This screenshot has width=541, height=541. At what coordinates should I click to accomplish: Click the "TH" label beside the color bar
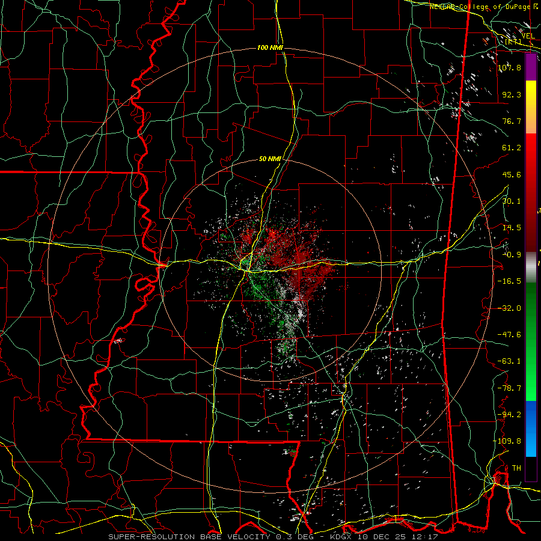[516, 468]
